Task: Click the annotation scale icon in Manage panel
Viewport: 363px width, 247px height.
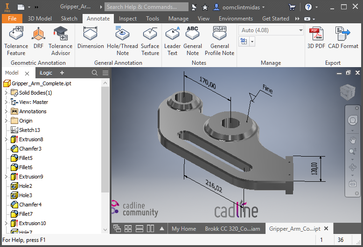Action: click(x=244, y=41)
